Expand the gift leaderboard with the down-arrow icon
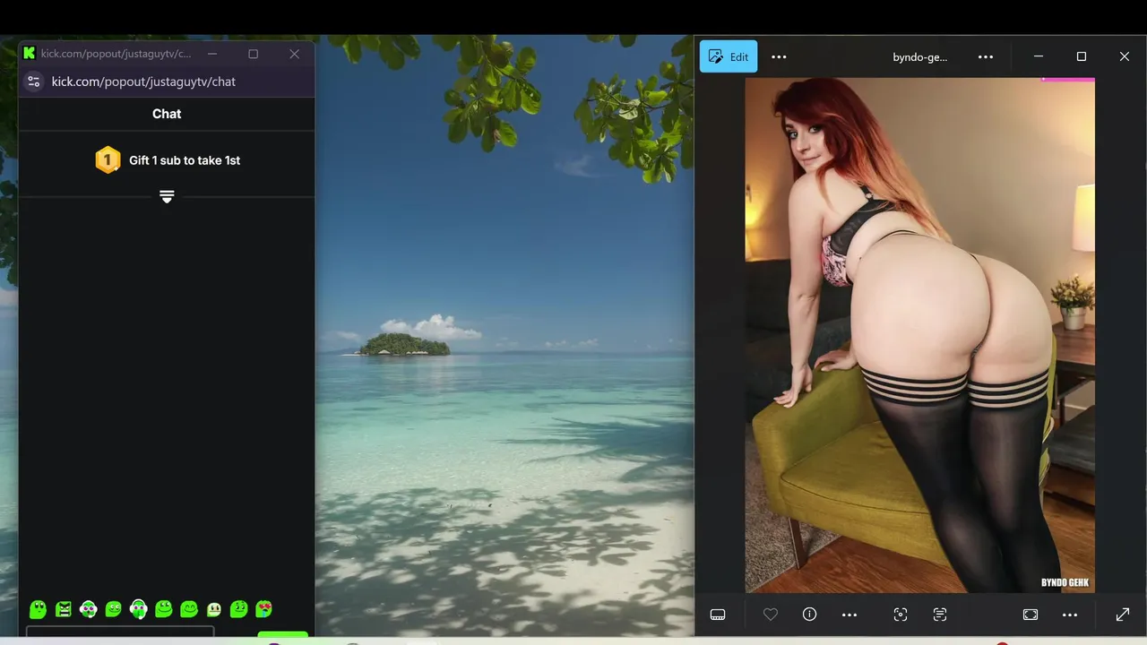 (167, 196)
